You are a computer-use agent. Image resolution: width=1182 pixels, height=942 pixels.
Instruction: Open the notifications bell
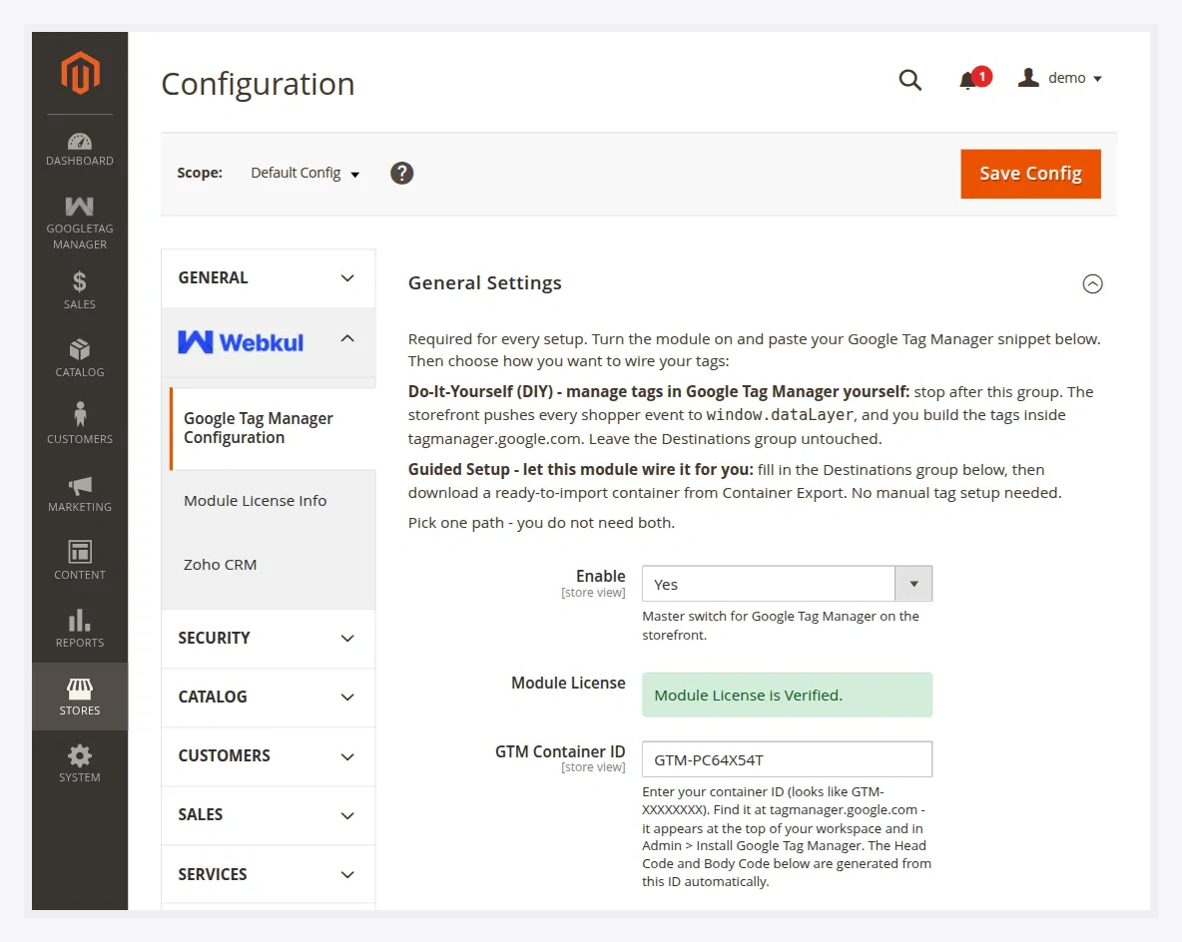(974, 79)
